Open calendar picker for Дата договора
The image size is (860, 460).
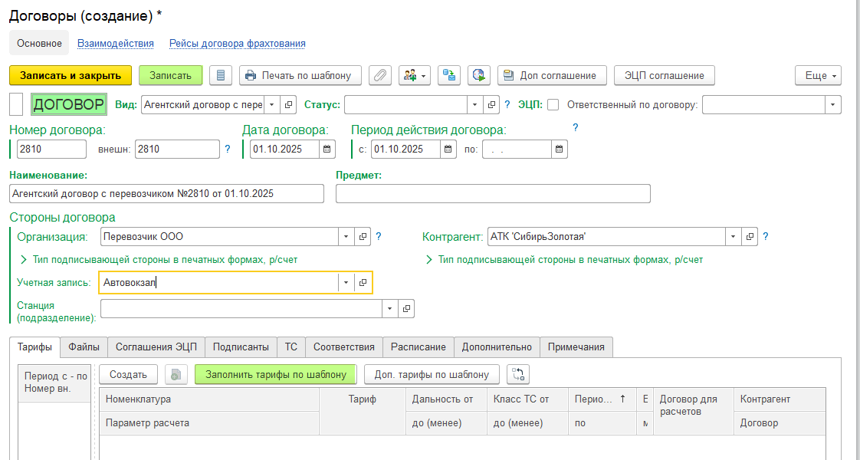pyautogui.click(x=327, y=149)
